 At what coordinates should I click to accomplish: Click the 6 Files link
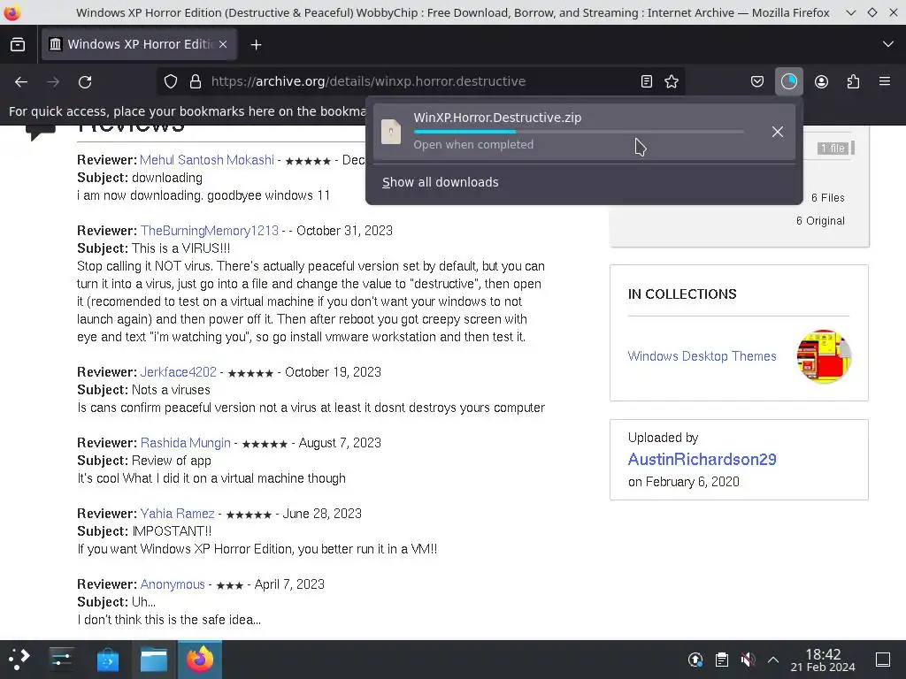tap(827, 197)
